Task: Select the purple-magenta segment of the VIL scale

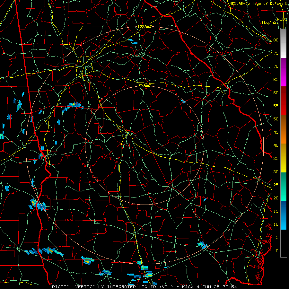Action: point(284,72)
